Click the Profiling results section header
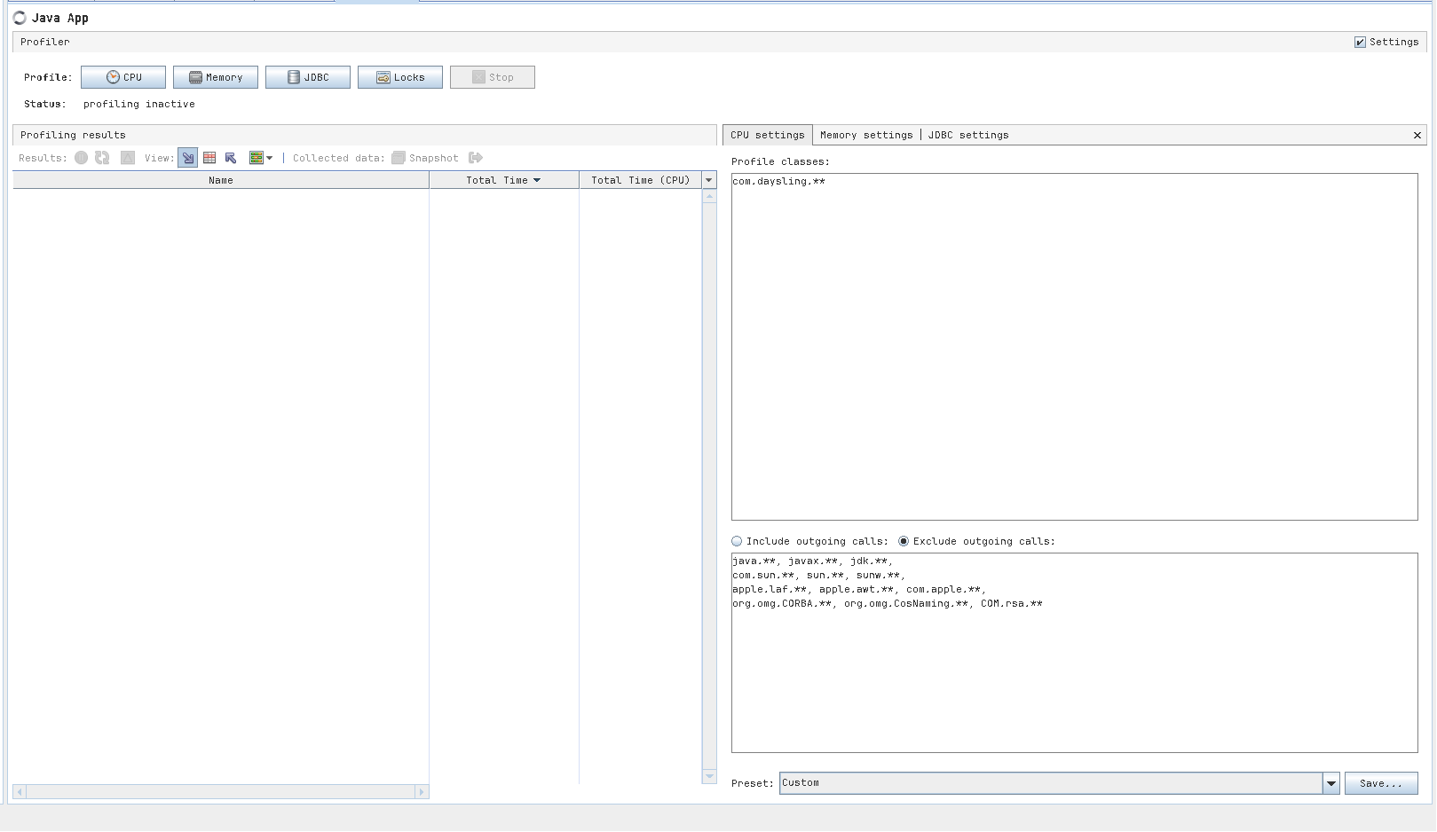 [365, 135]
